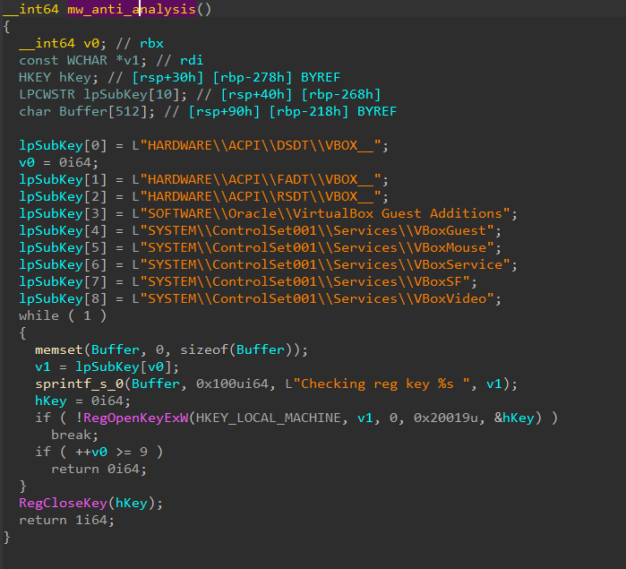Click the v0 = 0i64 assignment
Image resolution: width=626 pixels, height=569 pixels.
pyautogui.click(x=58, y=162)
